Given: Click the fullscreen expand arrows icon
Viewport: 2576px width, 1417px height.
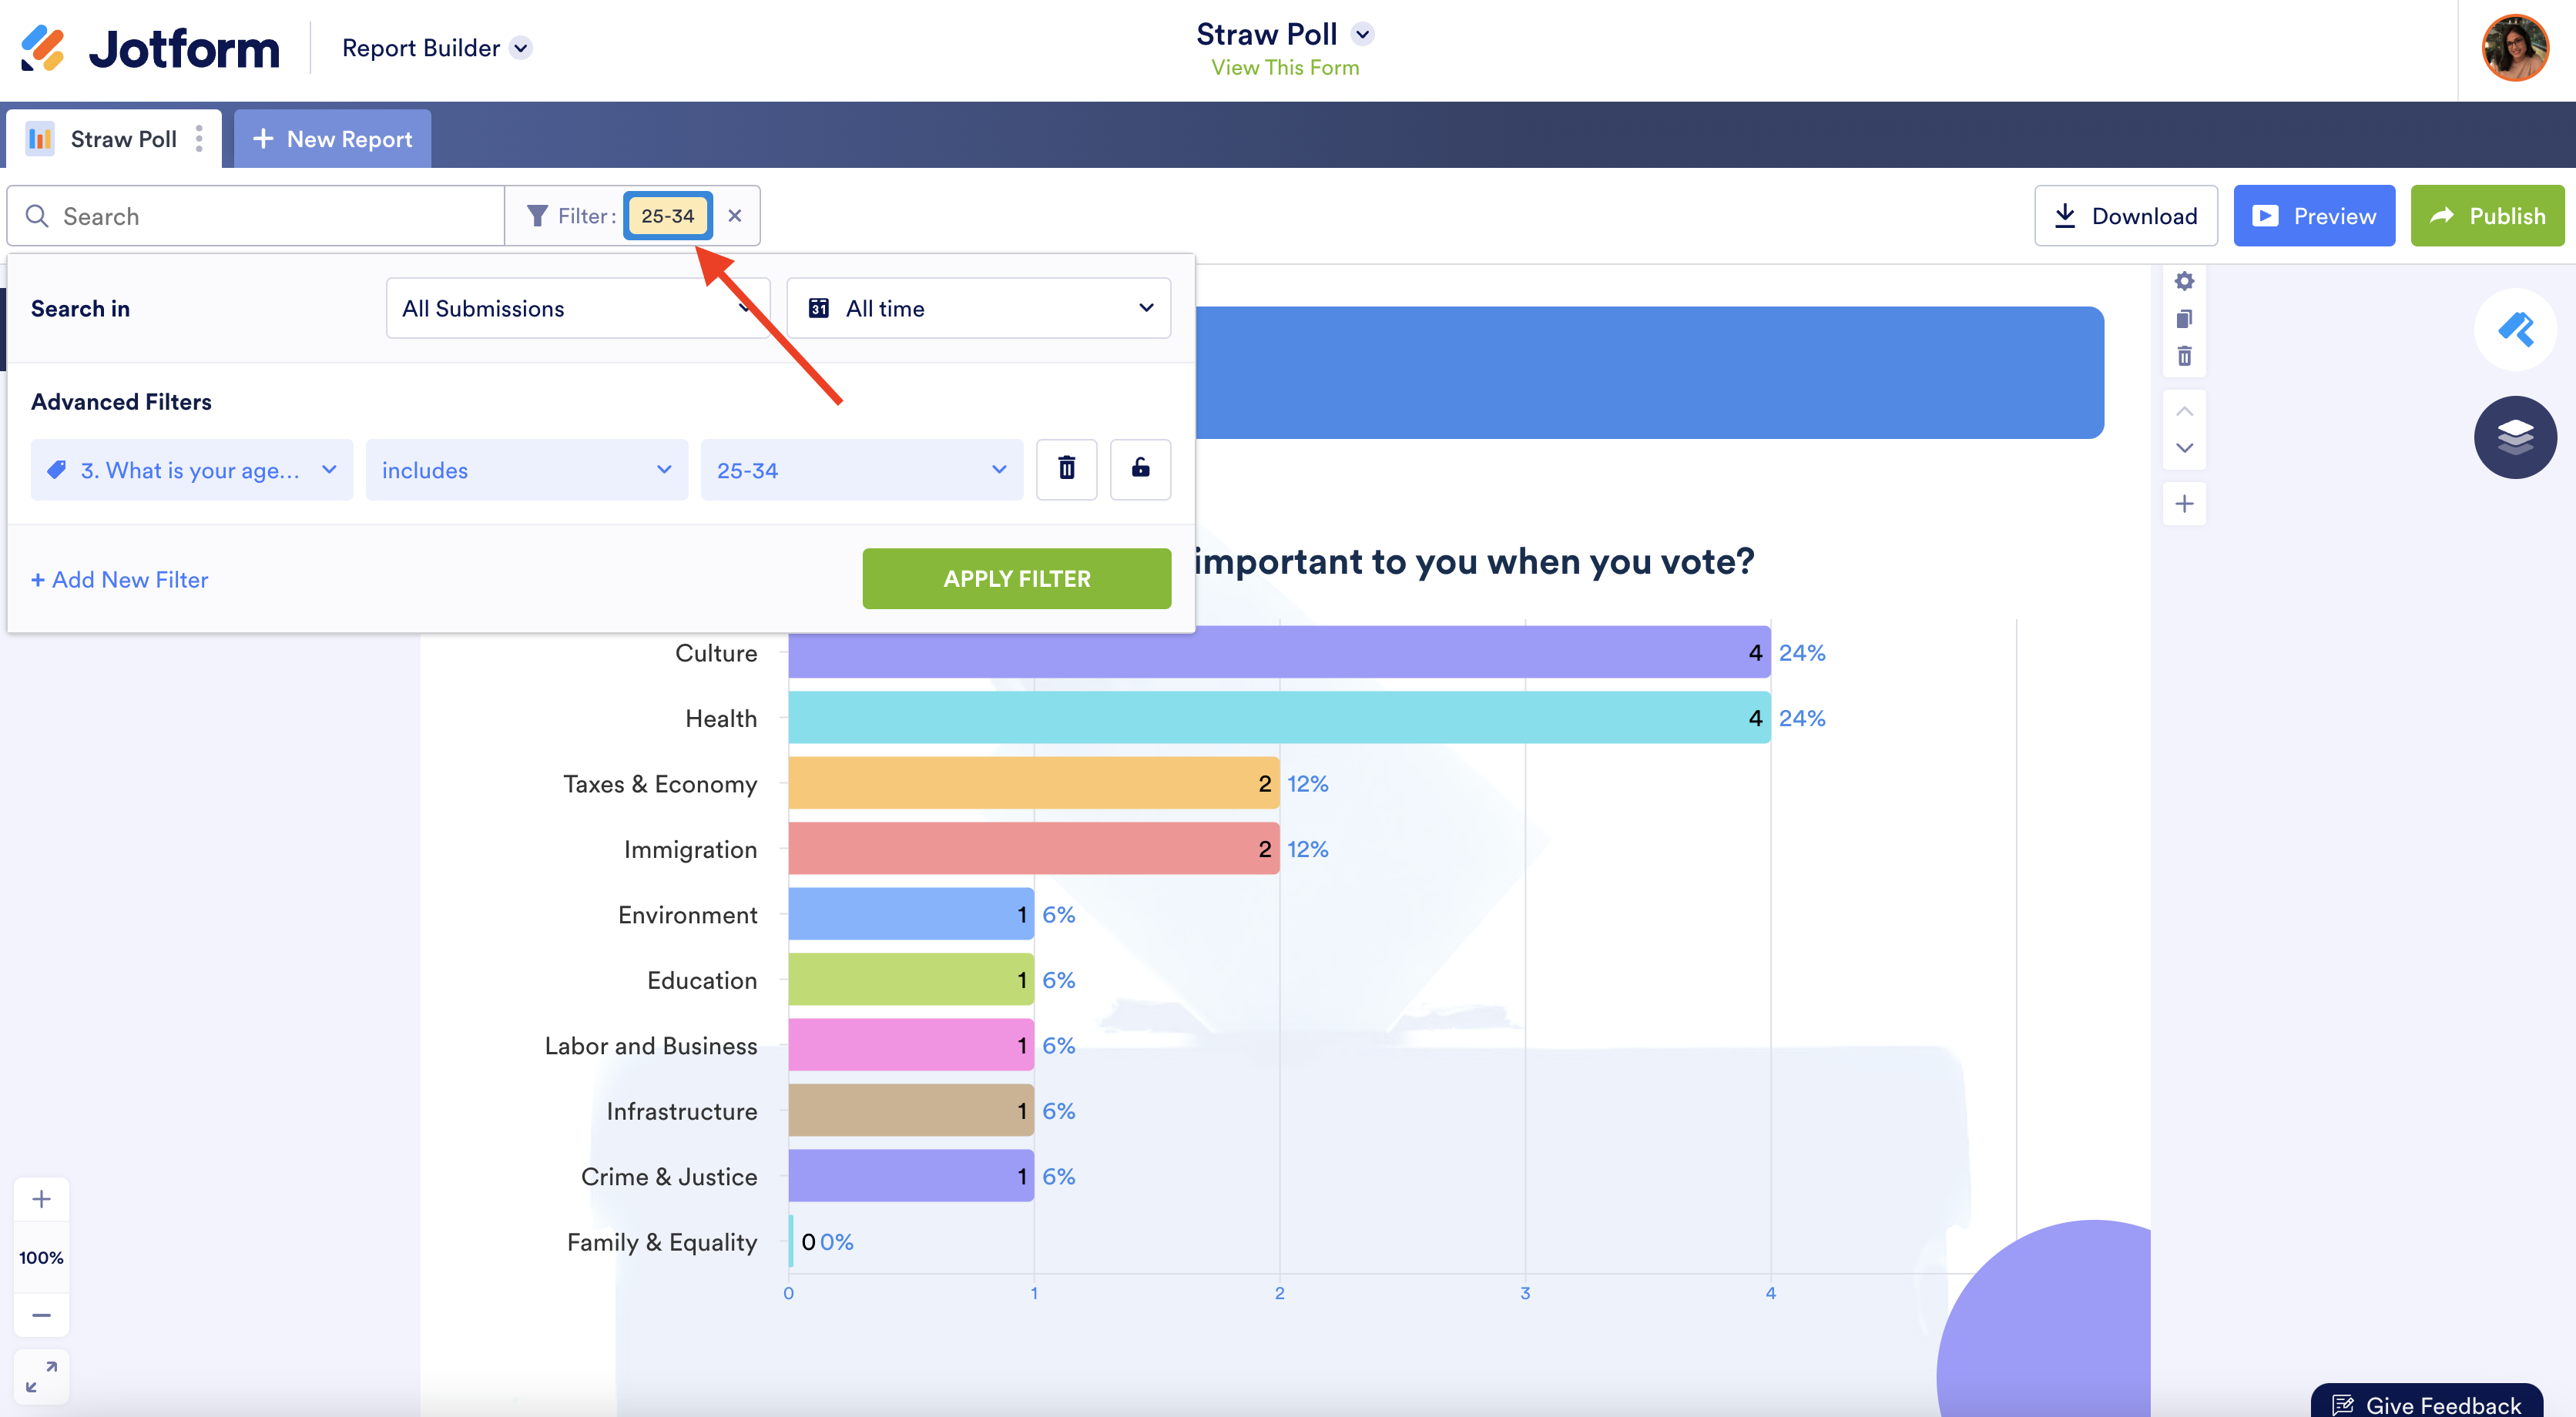Looking at the screenshot, I should pyautogui.click(x=41, y=1376).
